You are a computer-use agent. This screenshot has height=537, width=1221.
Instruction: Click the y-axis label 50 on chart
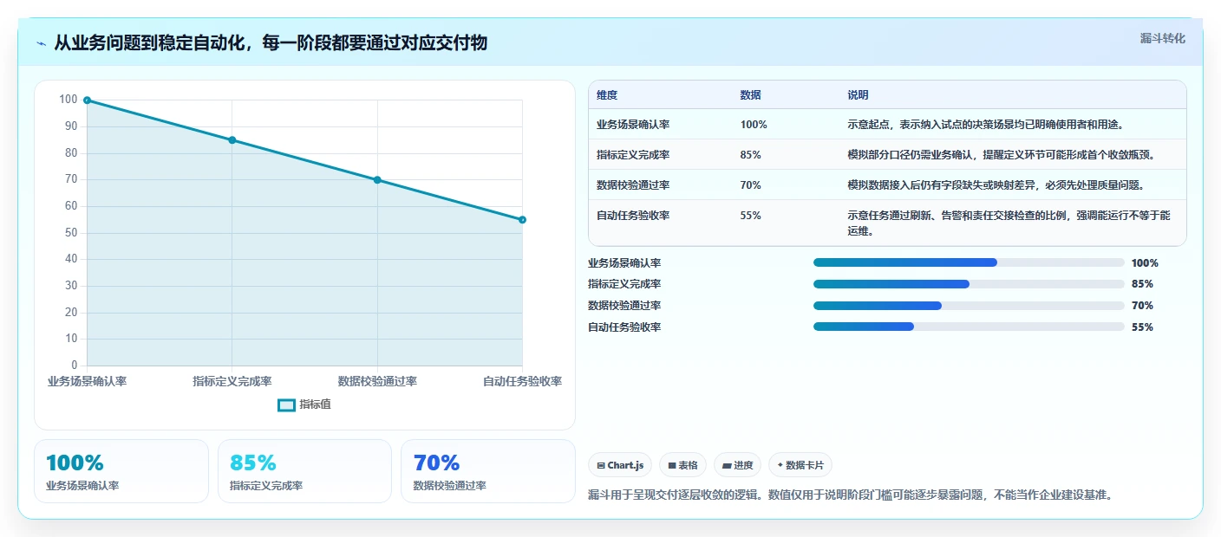70,233
